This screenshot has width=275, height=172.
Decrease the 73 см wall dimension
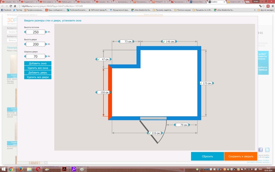pyautogui.click(x=118, y=42)
